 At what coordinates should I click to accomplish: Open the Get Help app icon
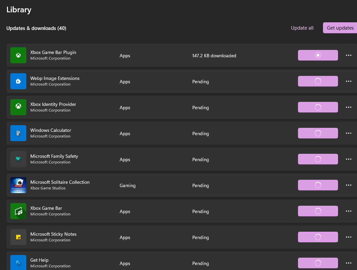[x=18, y=262]
